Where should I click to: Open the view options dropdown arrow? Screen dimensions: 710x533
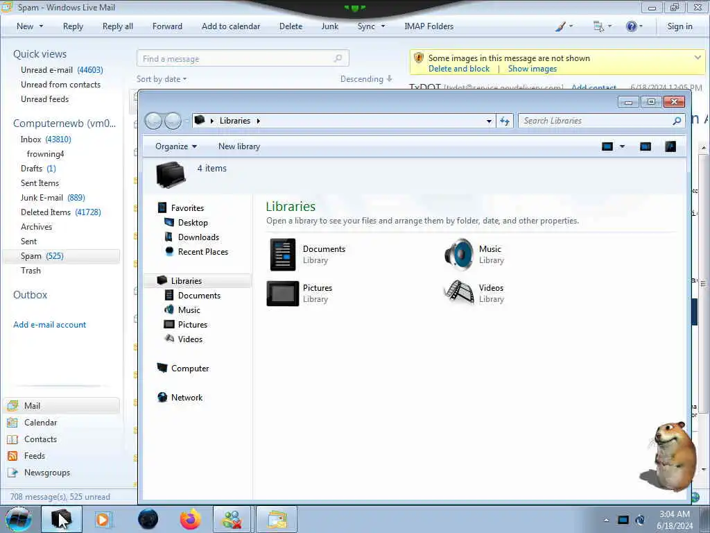click(x=622, y=146)
